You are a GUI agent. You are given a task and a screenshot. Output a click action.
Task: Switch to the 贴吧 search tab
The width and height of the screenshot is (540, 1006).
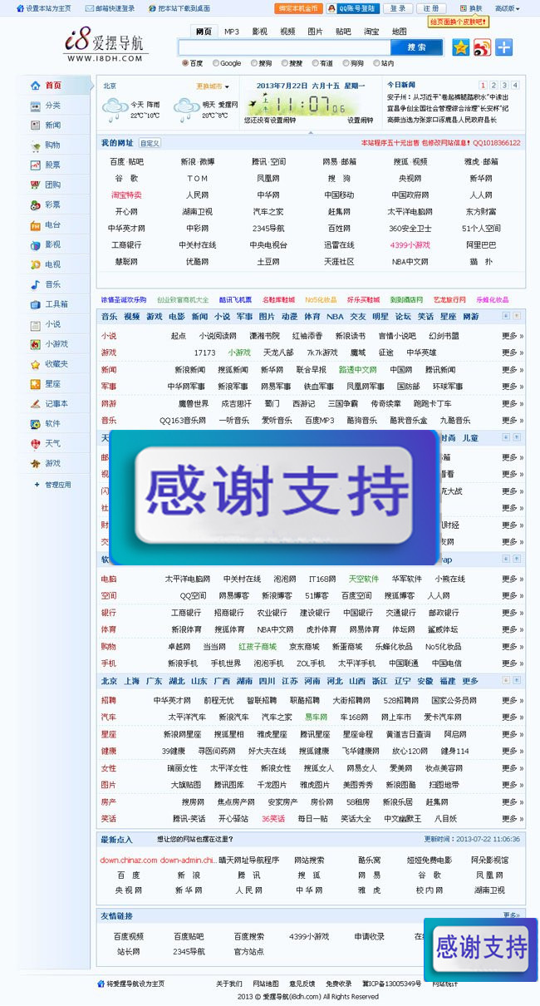343,32
